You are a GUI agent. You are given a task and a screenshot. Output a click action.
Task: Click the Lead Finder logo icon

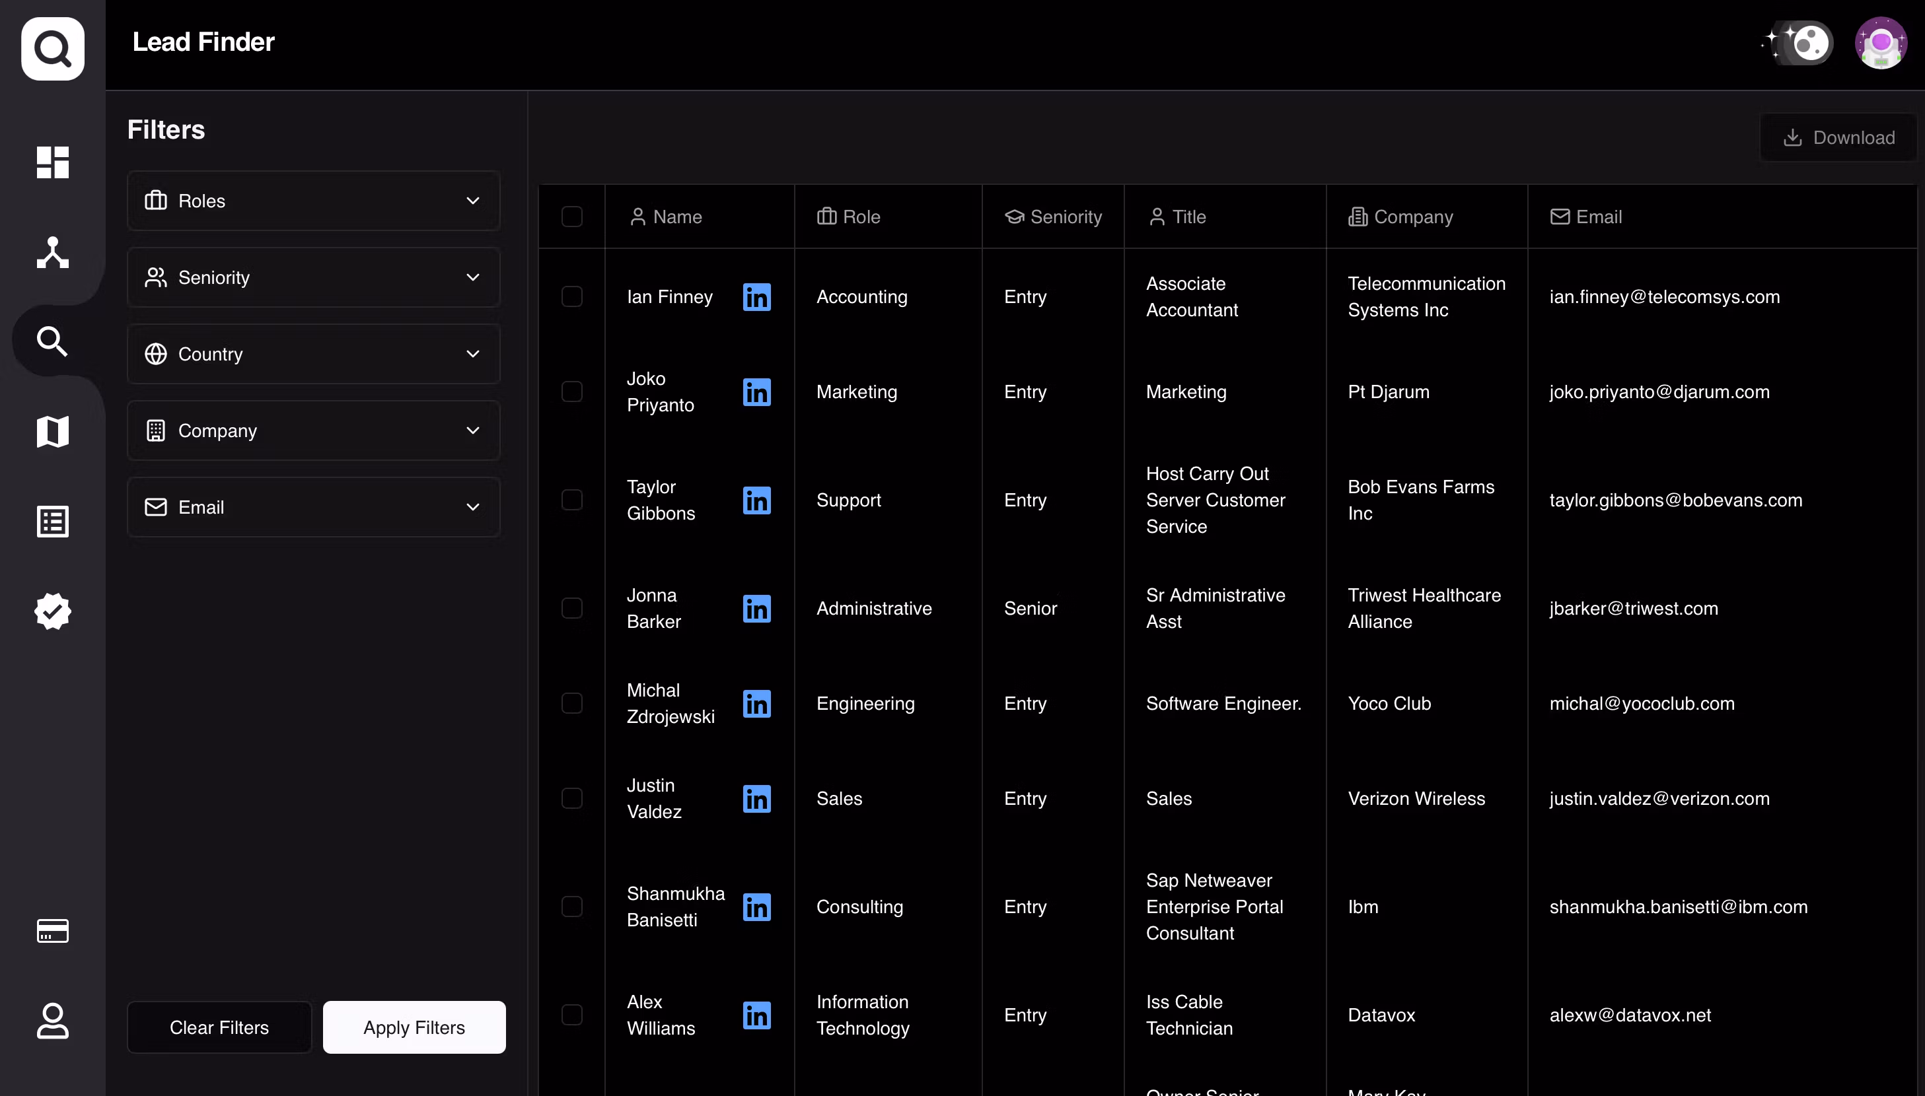[53, 49]
